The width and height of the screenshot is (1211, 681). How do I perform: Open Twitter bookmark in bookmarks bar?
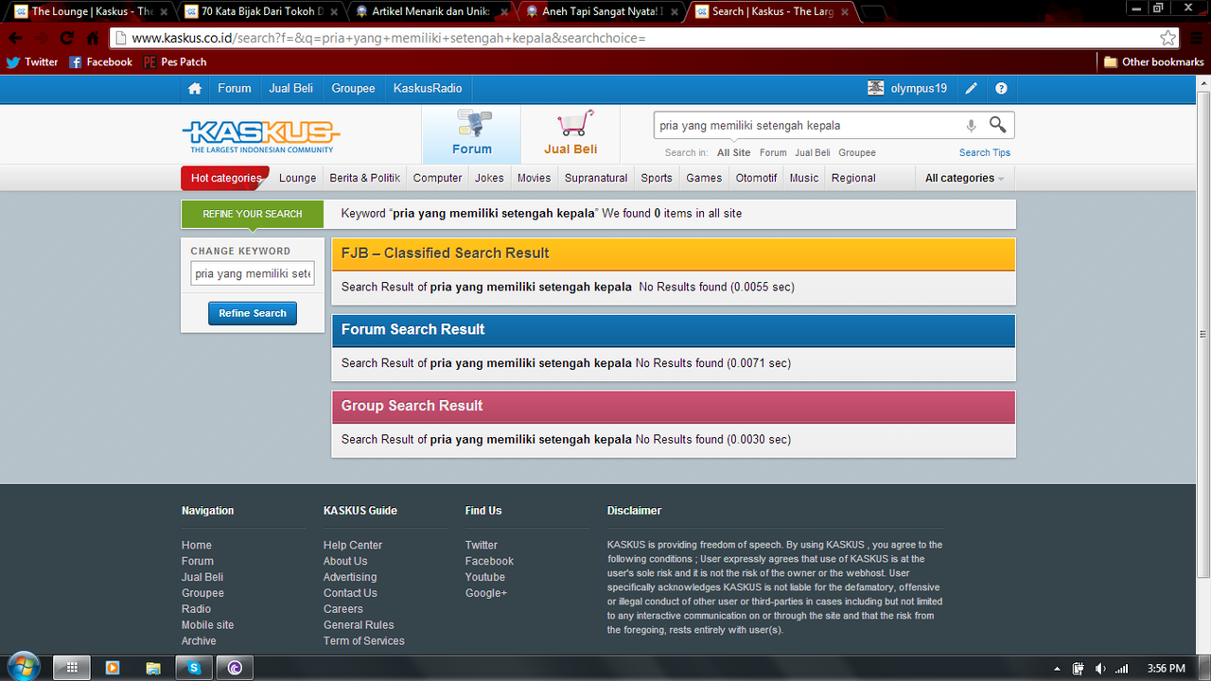click(32, 61)
